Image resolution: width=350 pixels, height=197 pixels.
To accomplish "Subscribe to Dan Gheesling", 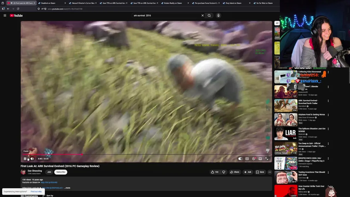I will click(61, 172).
